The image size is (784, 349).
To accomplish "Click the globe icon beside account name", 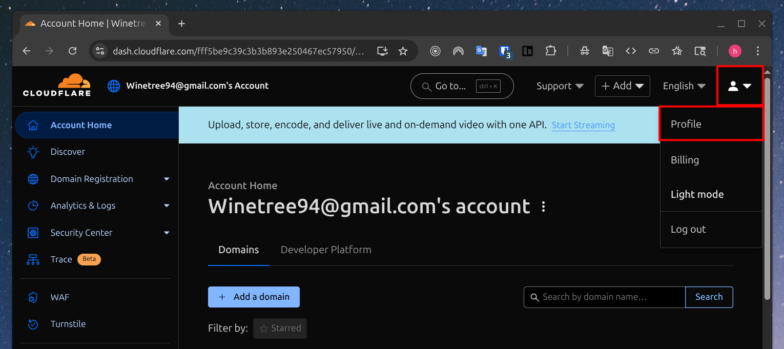I will 114,86.
